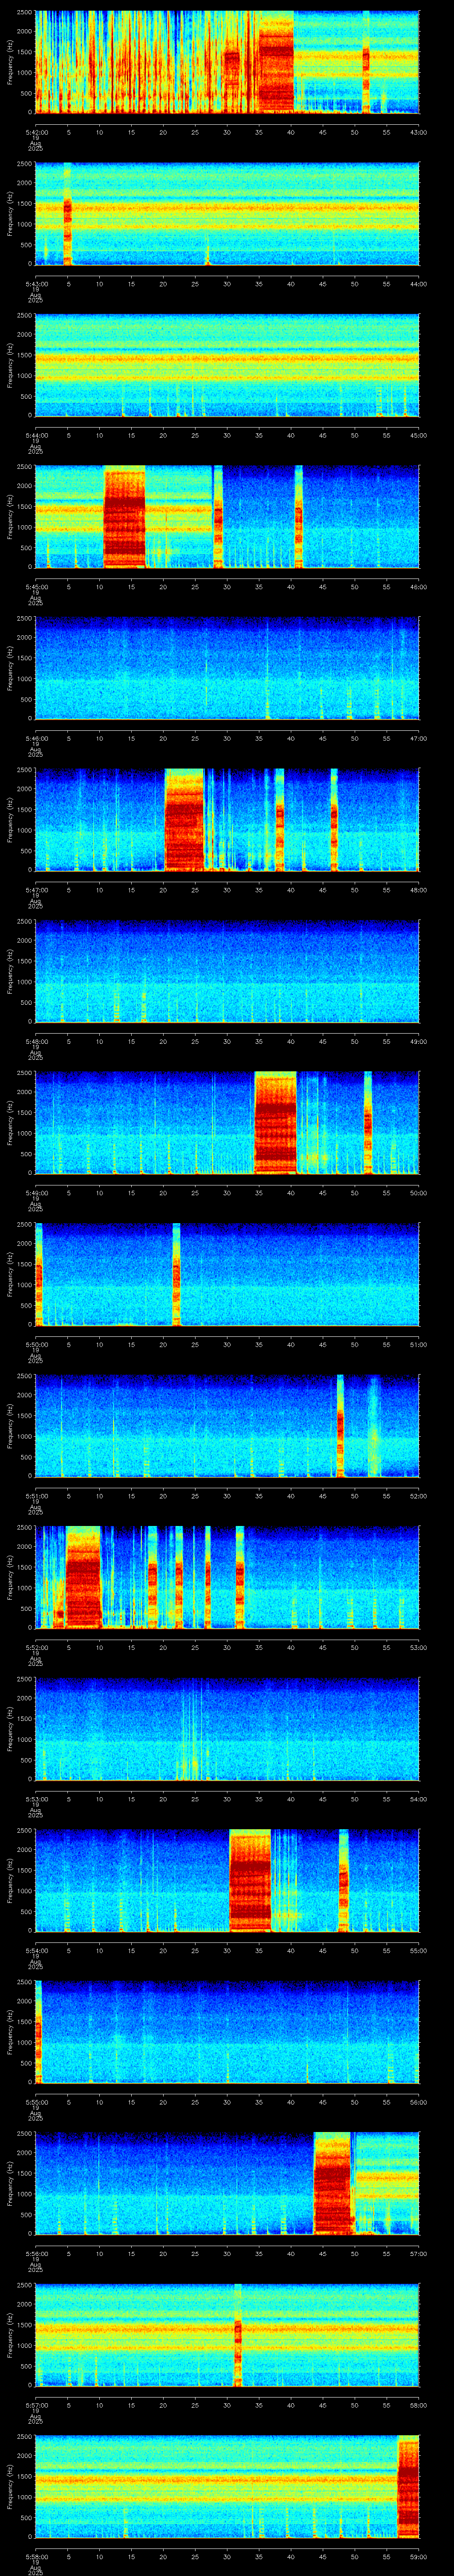Click the 5:48:00 start time label
The height and width of the screenshot is (2576, 454).
[36, 1041]
